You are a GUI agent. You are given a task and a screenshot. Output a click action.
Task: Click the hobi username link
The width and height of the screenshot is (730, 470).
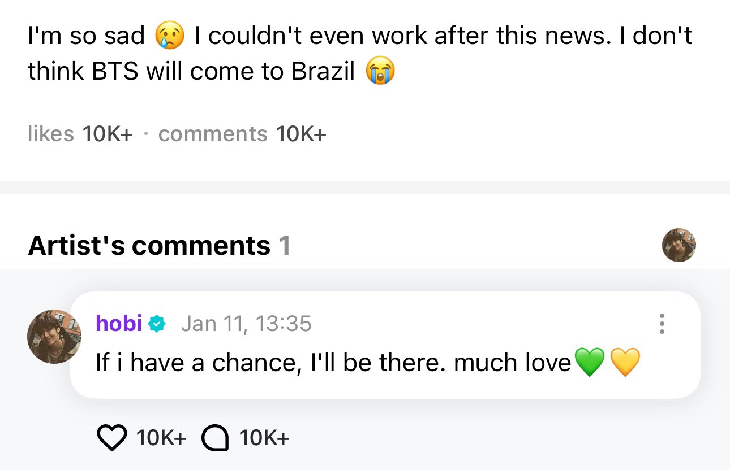click(x=119, y=323)
